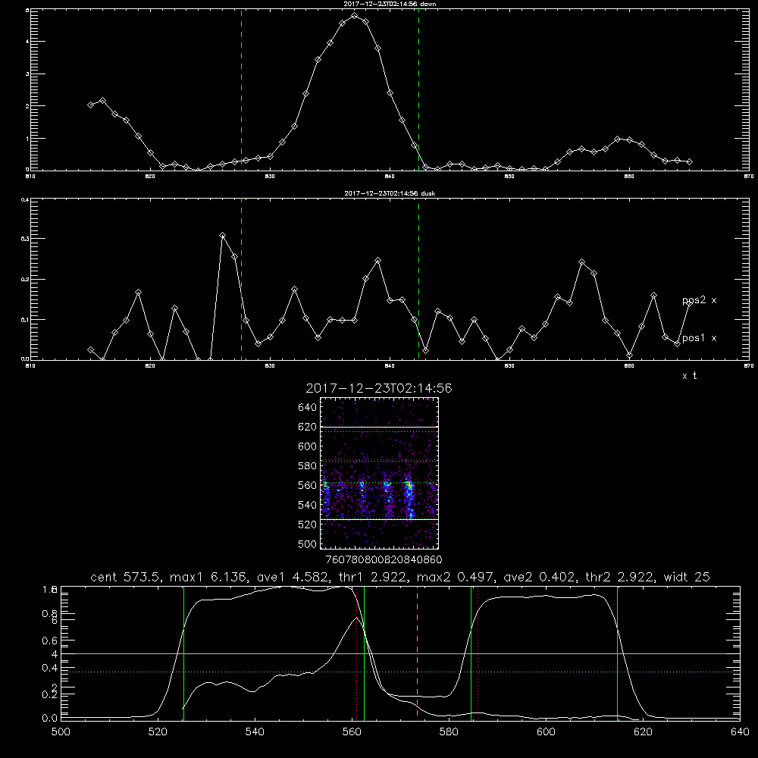
Task: Click the heatmap x-axis label '76078080082840860'
Action: 384,560
